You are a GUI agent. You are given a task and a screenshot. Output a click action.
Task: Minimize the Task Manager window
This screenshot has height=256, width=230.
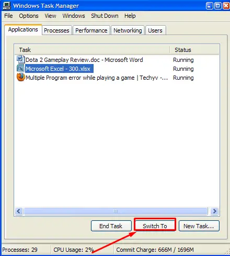(x=210, y=6)
